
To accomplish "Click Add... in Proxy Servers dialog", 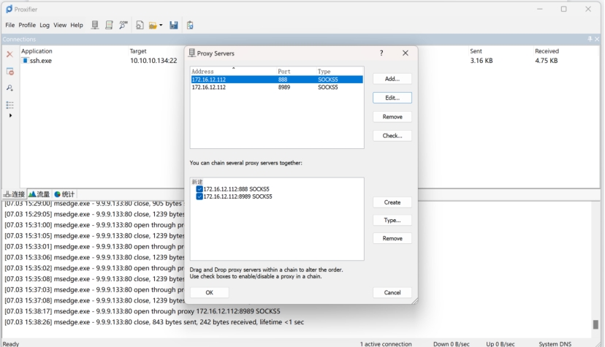I will click(x=392, y=79).
